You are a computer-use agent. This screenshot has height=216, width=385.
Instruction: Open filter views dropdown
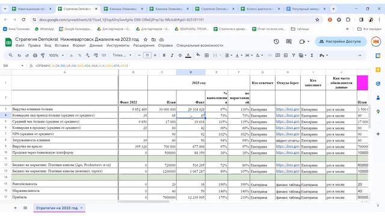coord(303,56)
